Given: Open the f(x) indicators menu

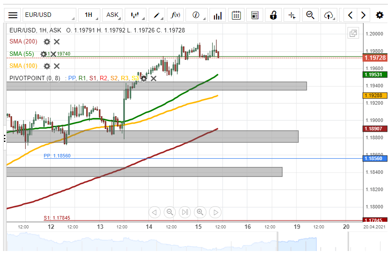Looking at the screenshot, I should point(176,15).
